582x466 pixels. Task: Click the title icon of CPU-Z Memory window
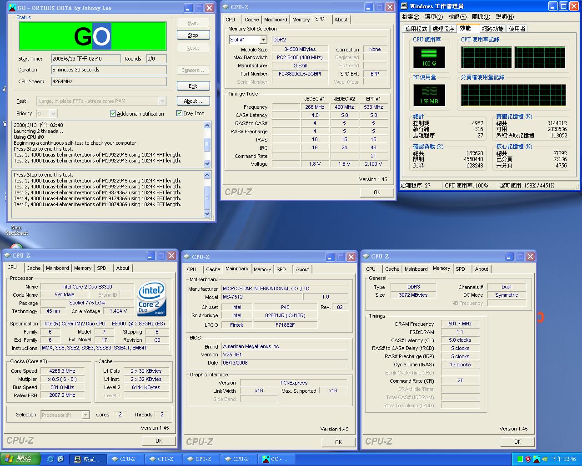coord(366,256)
